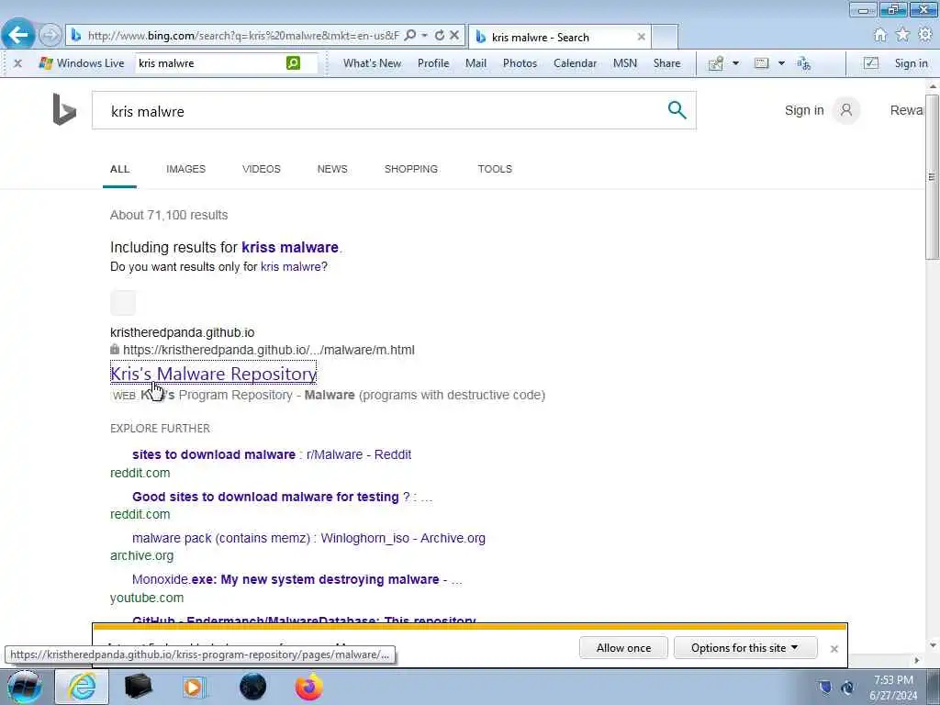Open 'Good sites to download malware for testing'
The width and height of the screenshot is (940, 705).
click(282, 497)
